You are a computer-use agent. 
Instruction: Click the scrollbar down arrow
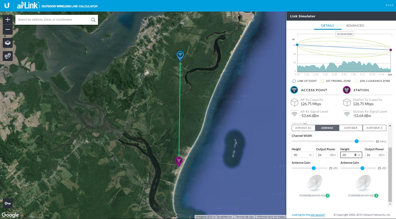390,204
